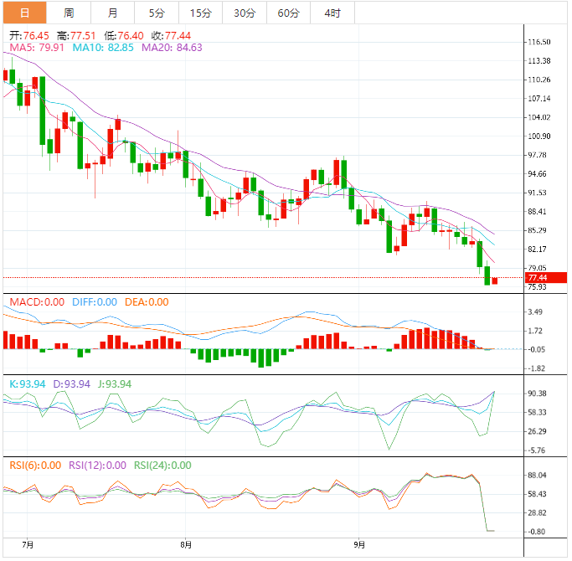This screenshot has height=561, width=572.
Task: Click the -5.76 KDJ axis label
Action: (x=535, y=450)
